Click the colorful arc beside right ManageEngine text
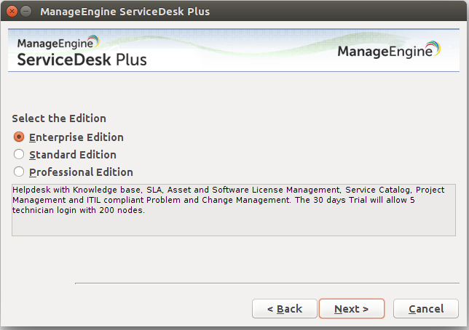 (x=434, y=49)
